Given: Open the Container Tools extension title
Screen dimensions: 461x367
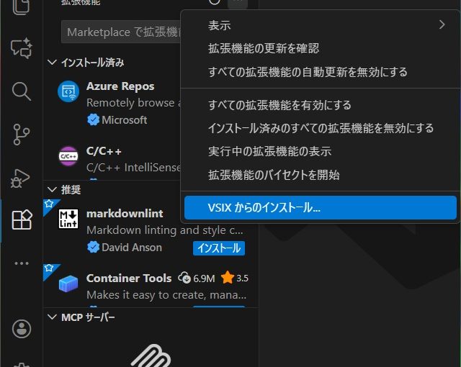Looking at the screenshot, I should tap(129, 278).
